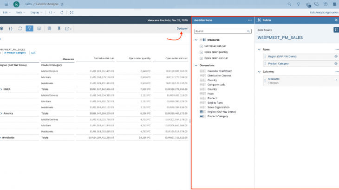Image resolution: width=339 pixels, height=190 pixels.
Task: Open the Display menu
Action: (x=36, y=12)
